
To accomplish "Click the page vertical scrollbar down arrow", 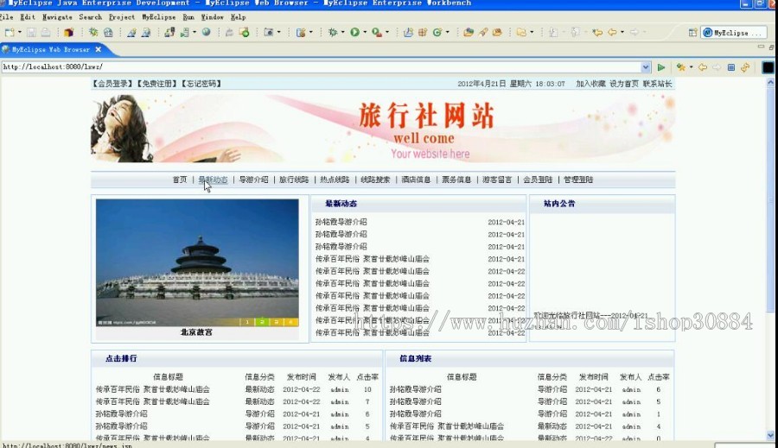I will 770,436.
